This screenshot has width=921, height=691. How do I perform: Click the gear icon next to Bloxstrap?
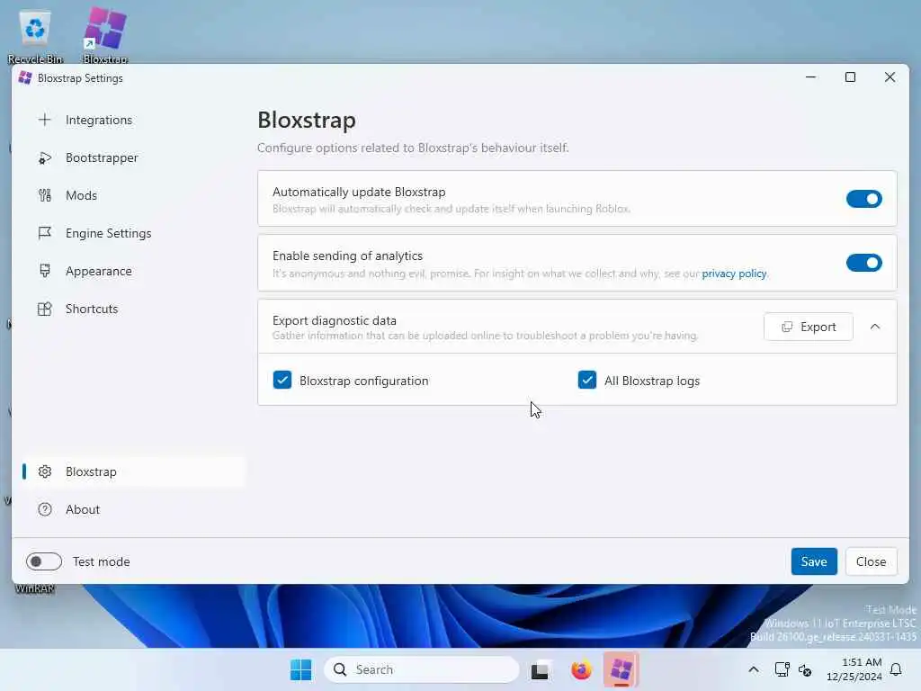pyautogui.click(x=45, y=471)
